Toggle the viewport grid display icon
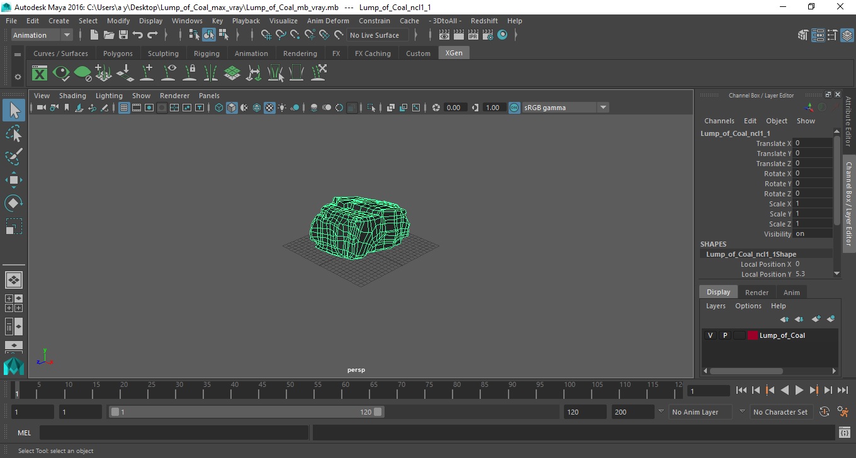The height and width of the screenshot is (458, 856). click(x=124, y=108)
